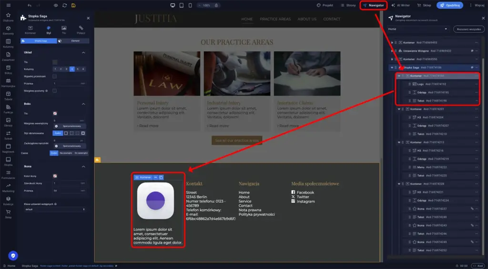Open the Home page dropdown in Nawigator
The width and height of the screenshot is (488, 269).
pyautogui.click(x=418, y=29)
